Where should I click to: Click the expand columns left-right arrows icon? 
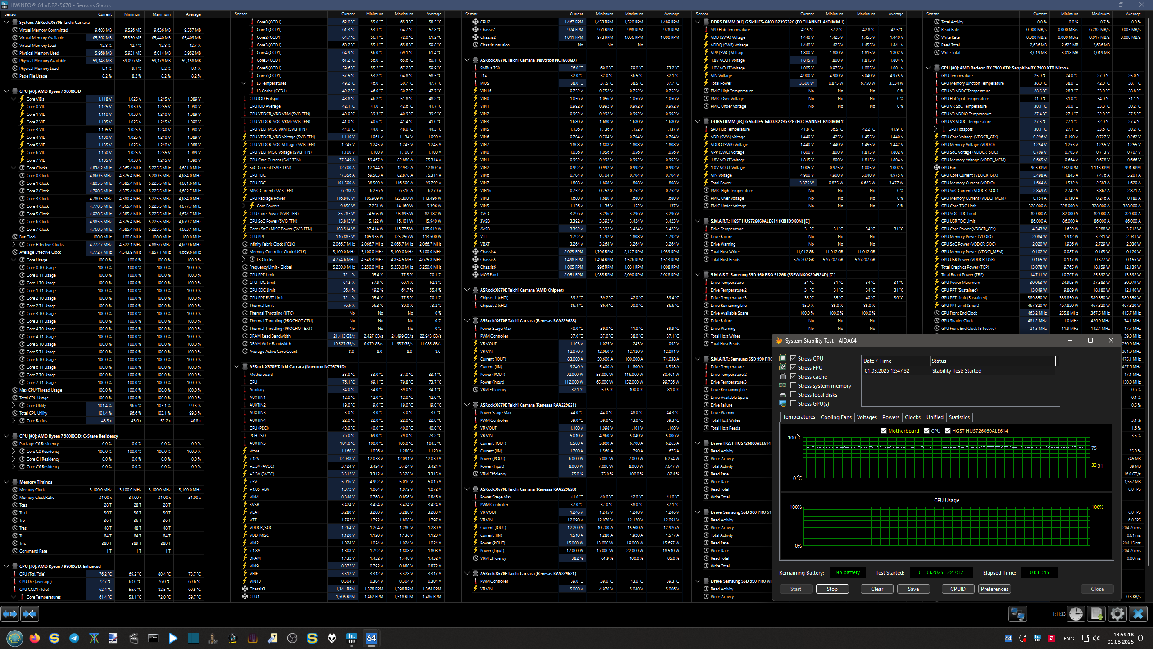(x=10, y=614)
